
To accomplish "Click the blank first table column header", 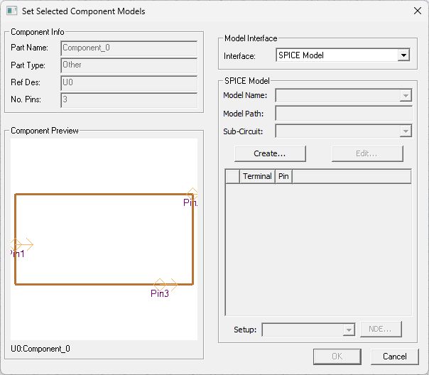I will tap(233, 176).
